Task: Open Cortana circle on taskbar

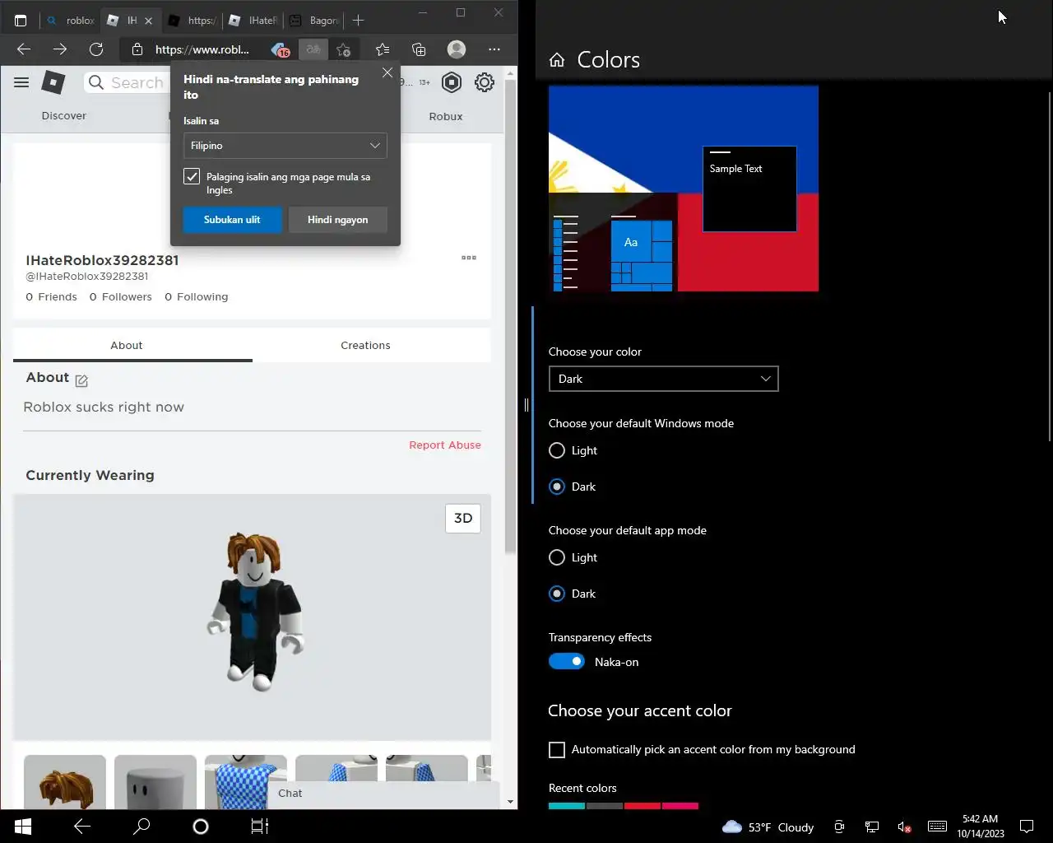Action: coord(201,827)
